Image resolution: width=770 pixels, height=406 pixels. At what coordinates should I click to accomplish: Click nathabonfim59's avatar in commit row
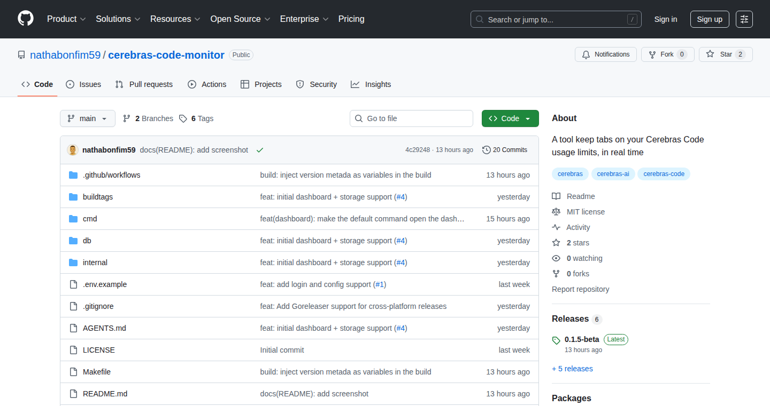pyautogui.click(x=73, y=150)
